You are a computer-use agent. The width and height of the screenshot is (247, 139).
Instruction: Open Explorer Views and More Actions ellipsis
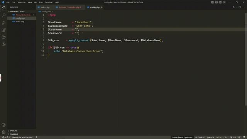[x=32, y=7]
